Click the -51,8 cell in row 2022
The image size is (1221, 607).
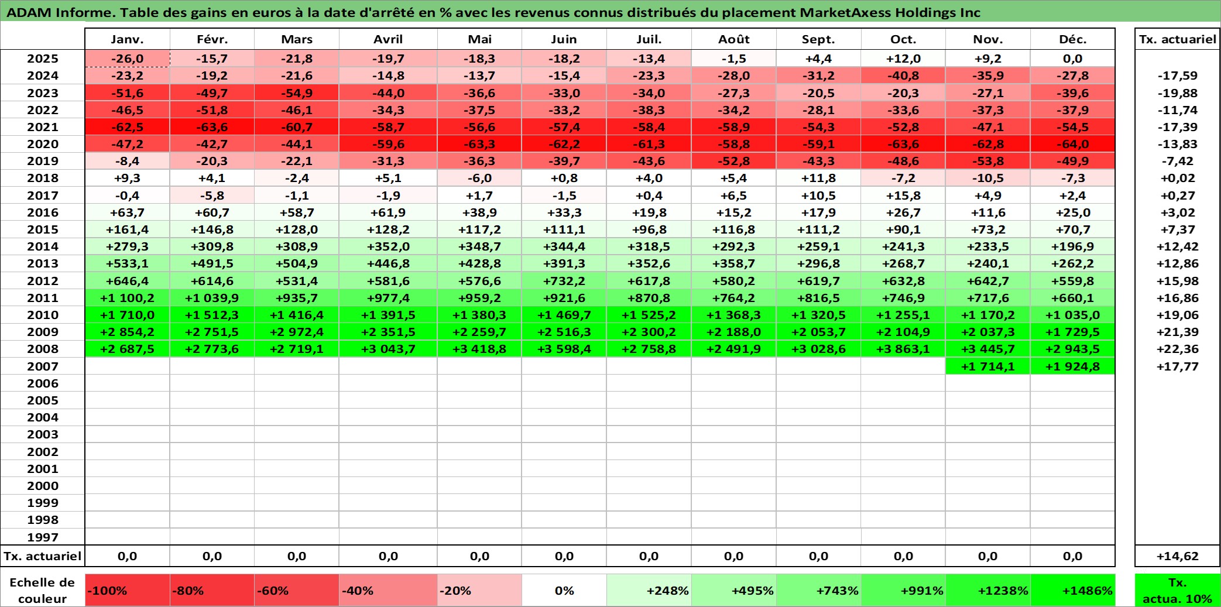tap(212, 110)
